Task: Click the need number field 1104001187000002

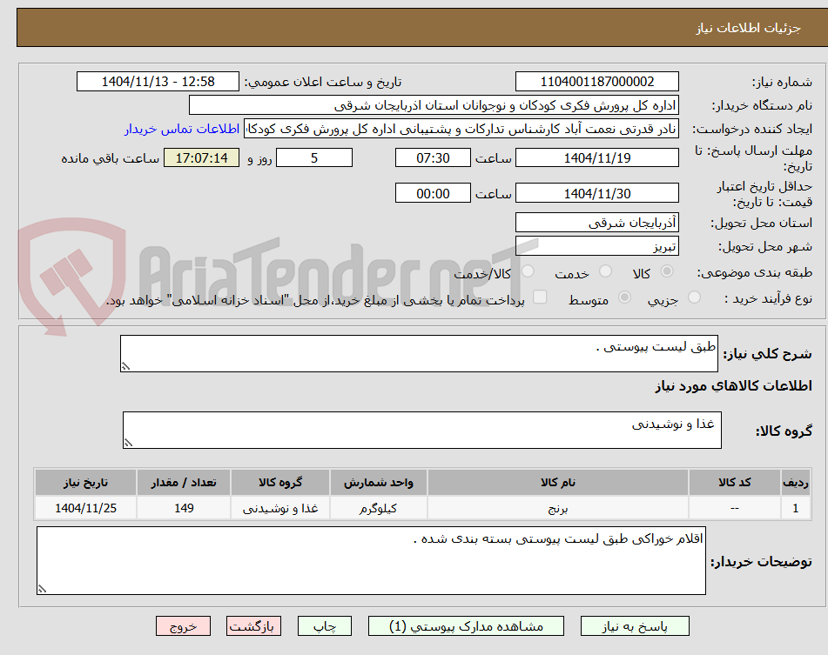Action: pyautogui.click(x=597, y=82)
